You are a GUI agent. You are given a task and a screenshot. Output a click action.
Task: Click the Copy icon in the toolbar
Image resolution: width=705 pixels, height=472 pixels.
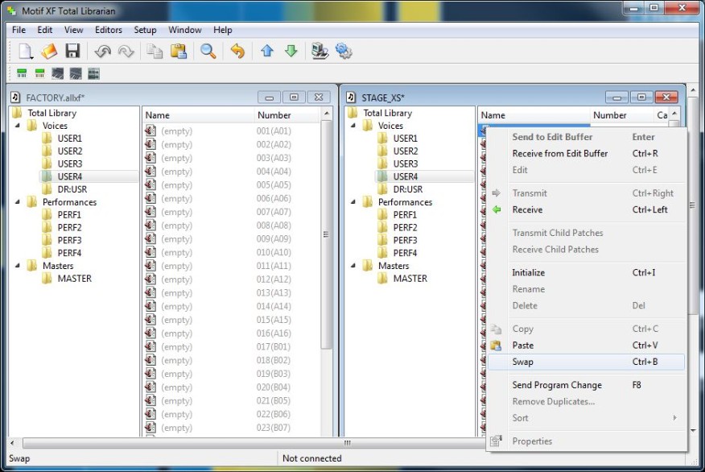click(155, 52)
